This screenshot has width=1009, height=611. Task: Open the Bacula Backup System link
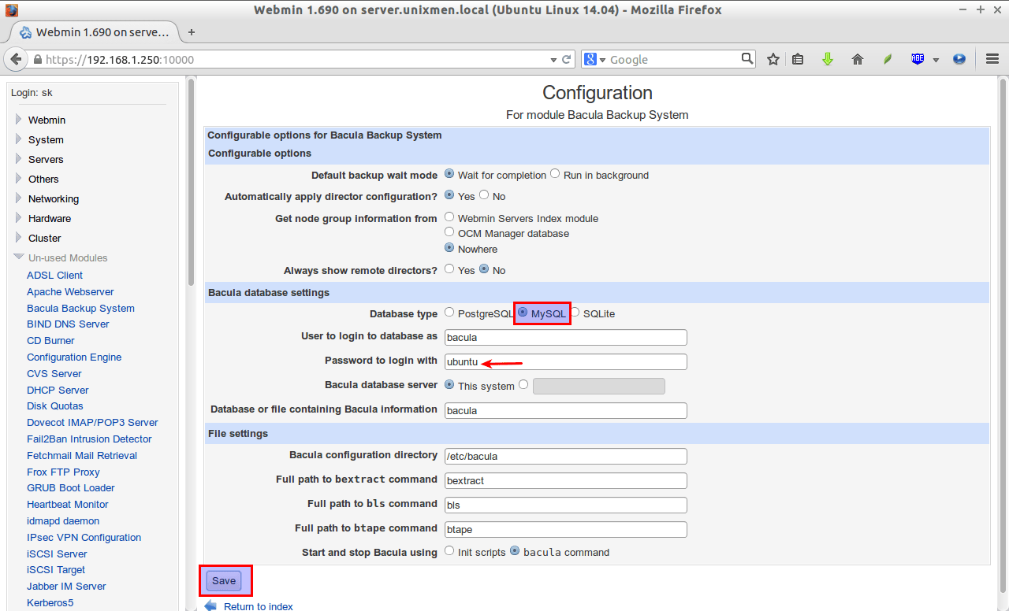(80, 308)
